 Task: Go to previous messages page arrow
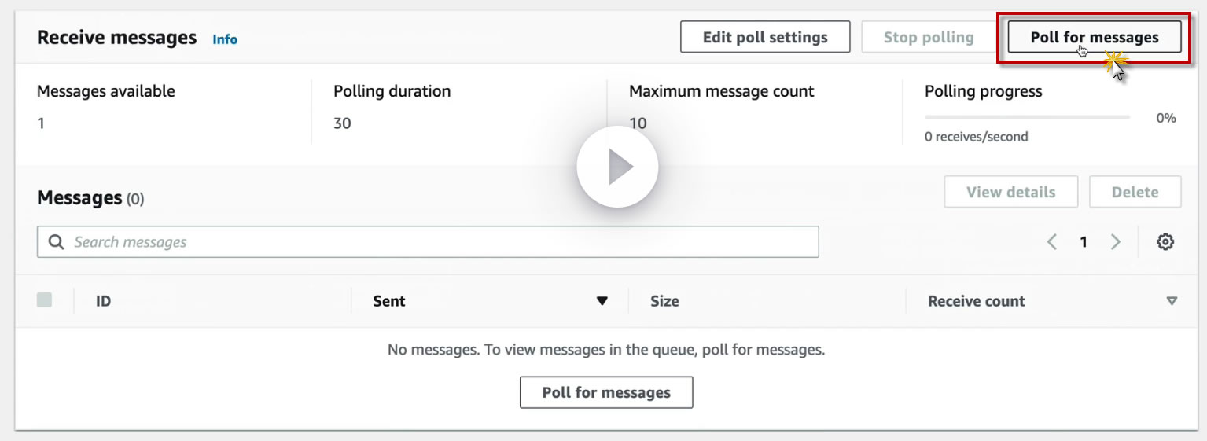(x=1052, y=242)
